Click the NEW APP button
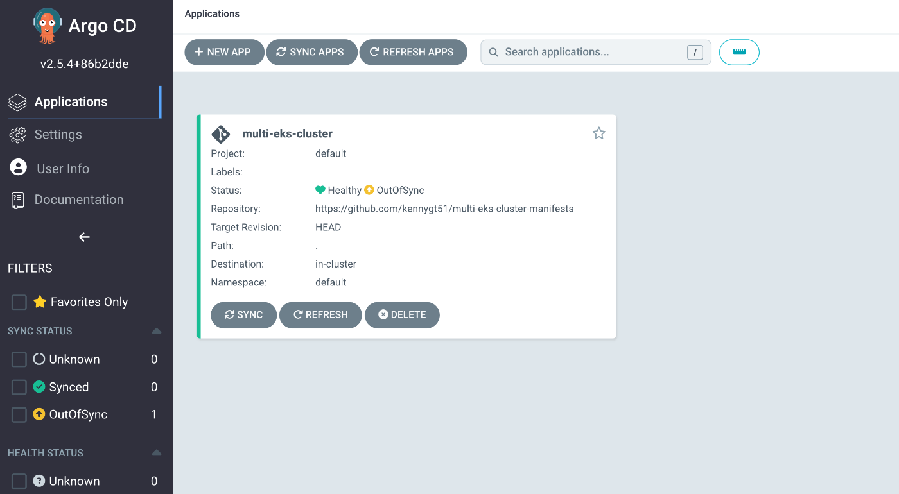 pos(224,52)
